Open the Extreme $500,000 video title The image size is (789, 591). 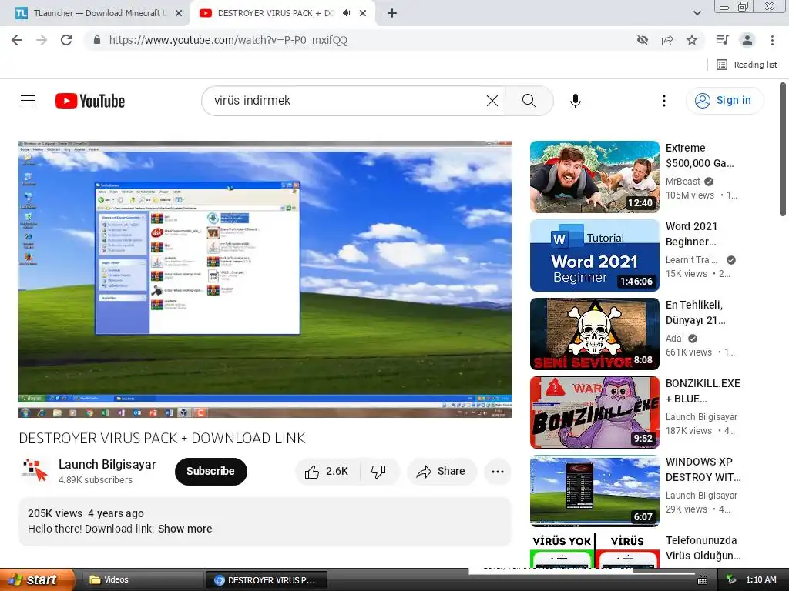(700, 155)
